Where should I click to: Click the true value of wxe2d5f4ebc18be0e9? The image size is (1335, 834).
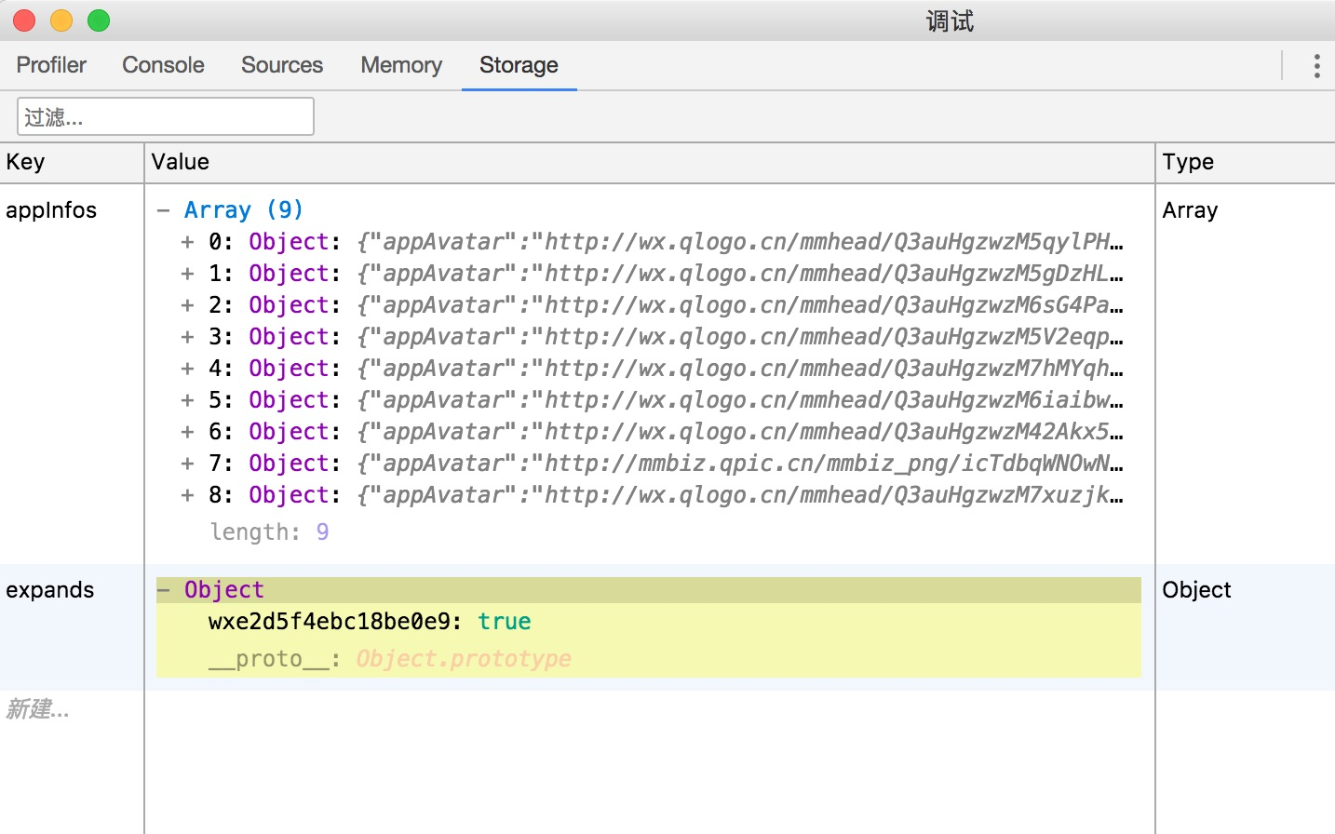(504, 622)
